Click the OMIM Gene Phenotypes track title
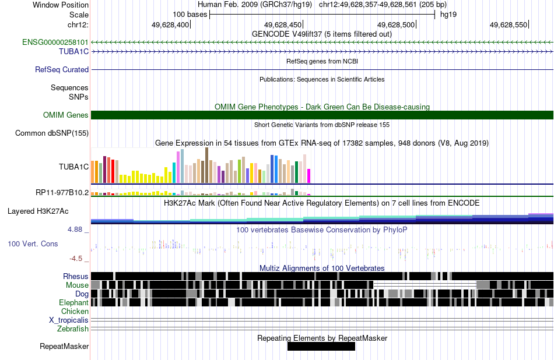The width and height of the screenshot is (554, 360). pyautogui.click(x=322, y=107)
